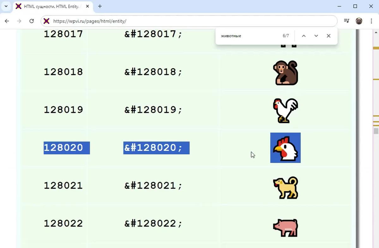Click the entity text &#128017;
Image resolution: width=379 pixels, height=248 pixels.
click(153, 34)
